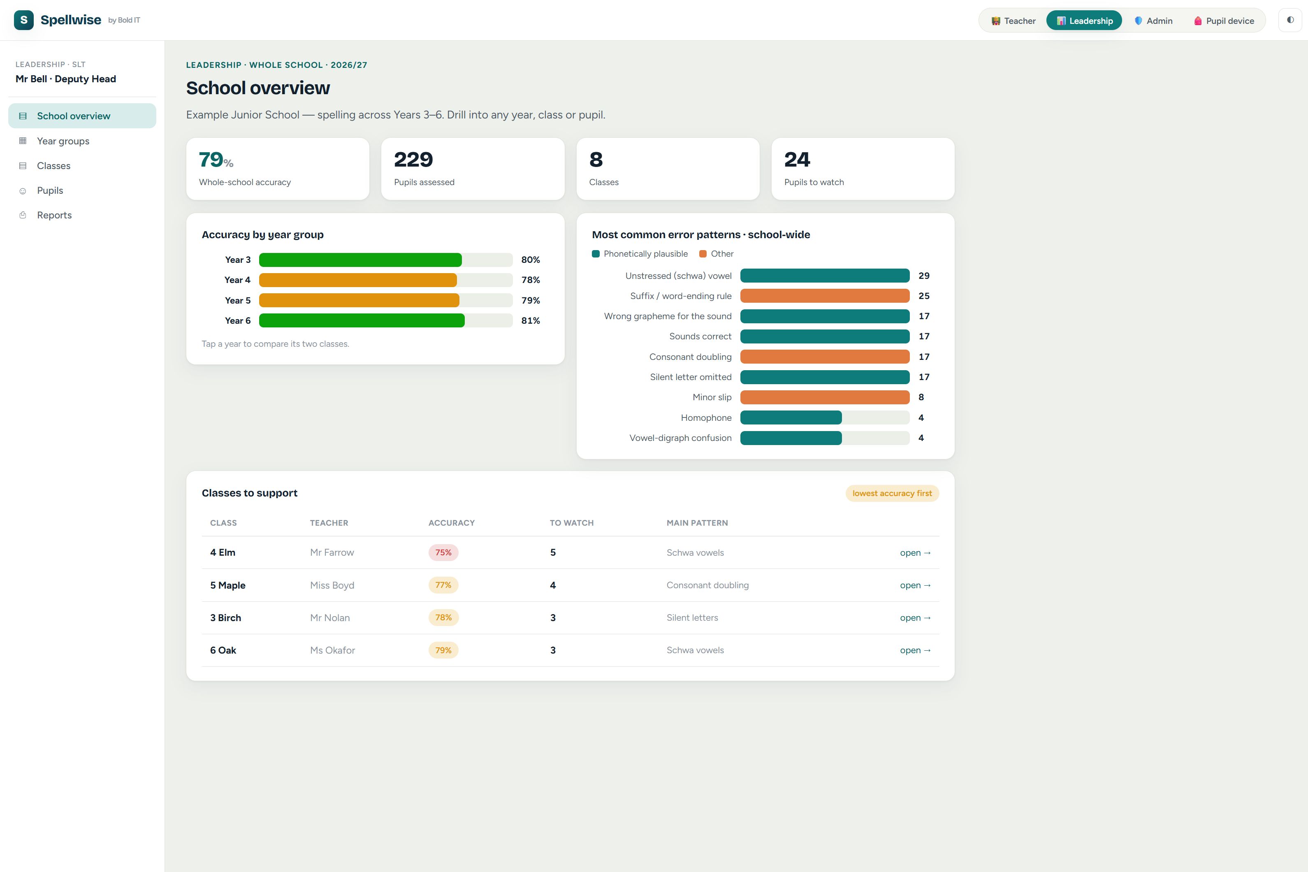
Task: Click the 75% accuracy badge
Action: coord(443,552)
